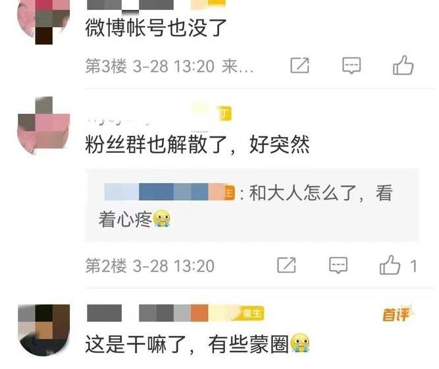Viewport: 439px width, 369px height.
Task: Like the 第3楼 comment with the thumbs-up
Action: click(403, 65)
